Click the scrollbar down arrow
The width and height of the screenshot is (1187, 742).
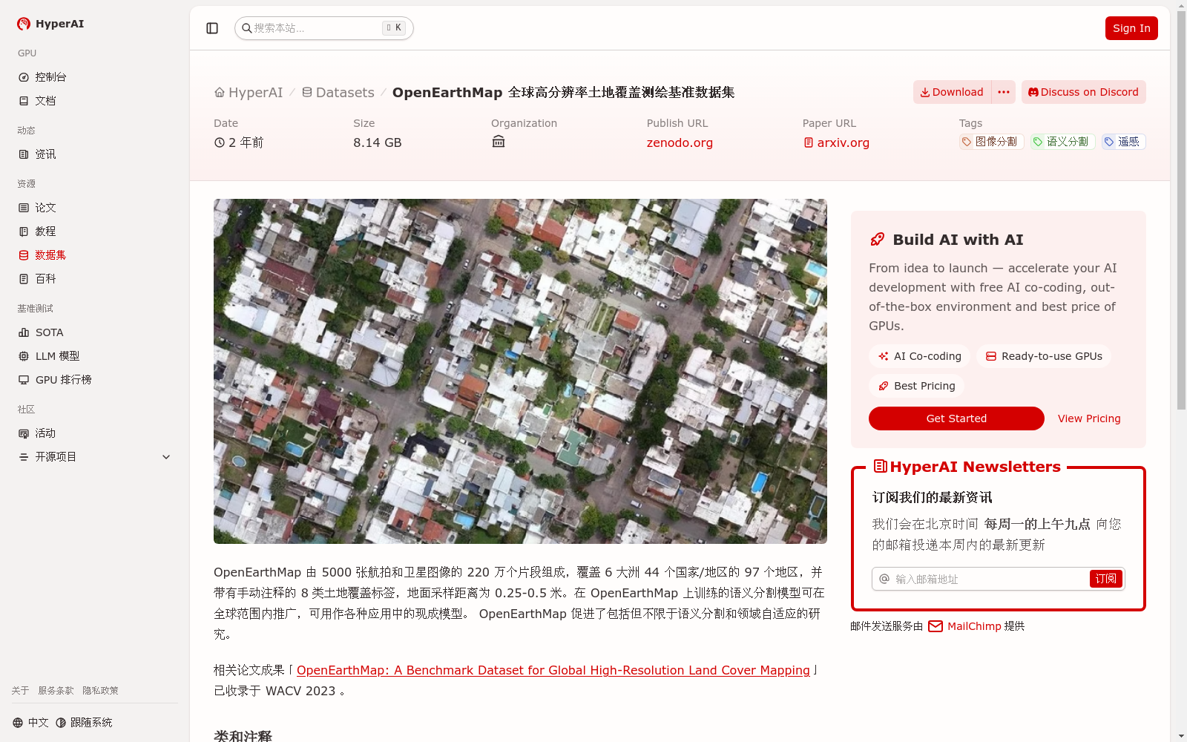[1181, 736]
